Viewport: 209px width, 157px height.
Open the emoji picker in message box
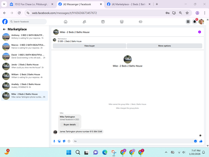(195, 141)
